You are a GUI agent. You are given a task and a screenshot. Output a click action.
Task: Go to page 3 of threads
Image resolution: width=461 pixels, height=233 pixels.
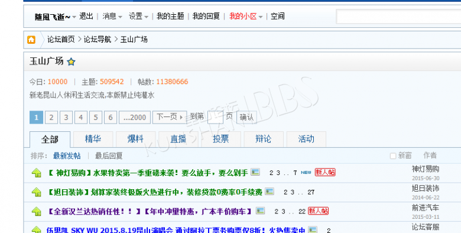tap(66, 117)
